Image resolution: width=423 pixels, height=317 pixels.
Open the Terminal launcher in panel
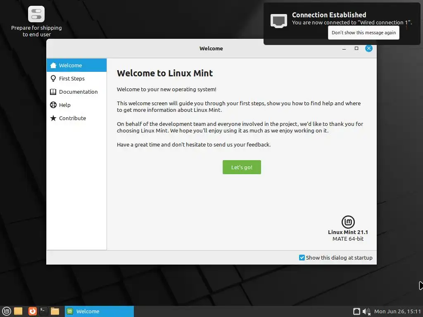coord(43,311)
